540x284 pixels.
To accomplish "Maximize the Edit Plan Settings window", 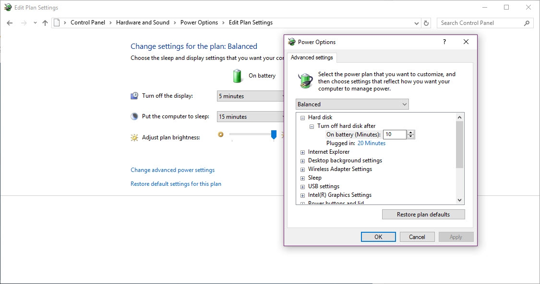I will 506,7.
